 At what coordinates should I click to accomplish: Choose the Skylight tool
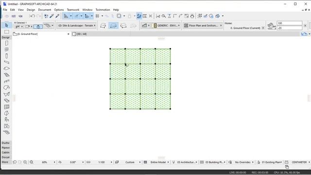[x=6, y=101]
